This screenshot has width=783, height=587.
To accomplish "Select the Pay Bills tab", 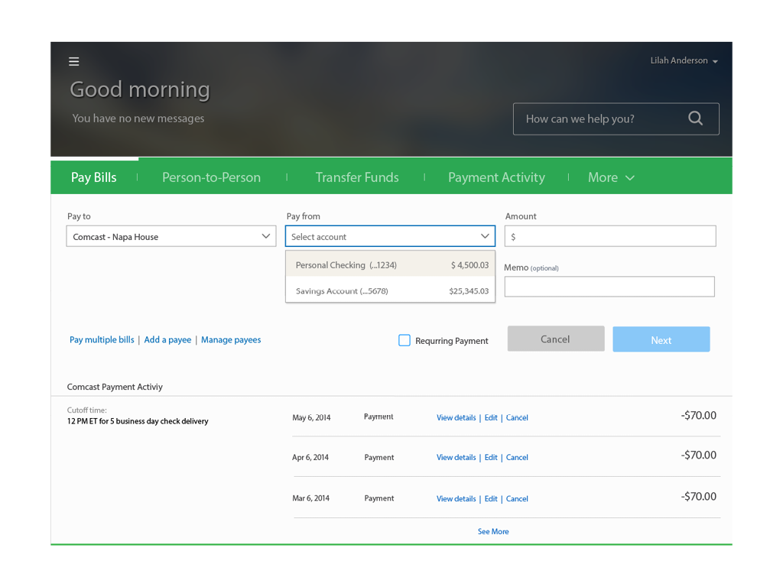I will tap(94, 177).
